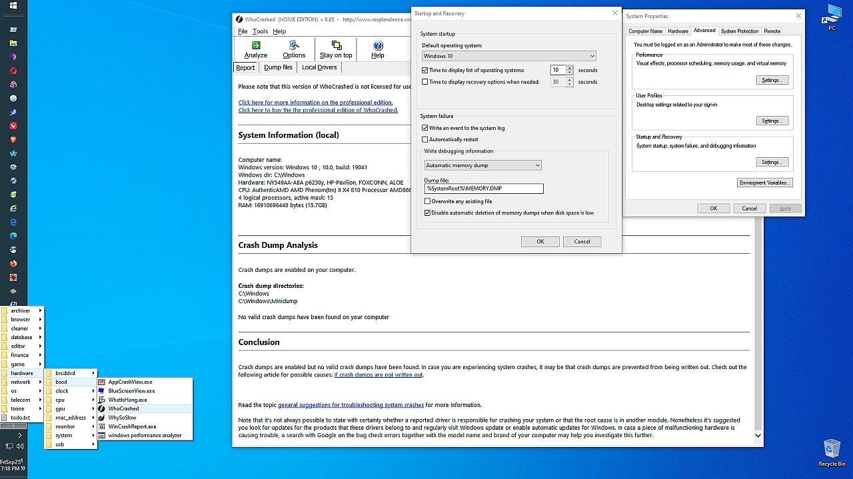Image resolution: width=853 pixels, height=479 pixels.
Task: Open the 'if crash dumps are not written out' link
Action: click(x=379, y=375)
